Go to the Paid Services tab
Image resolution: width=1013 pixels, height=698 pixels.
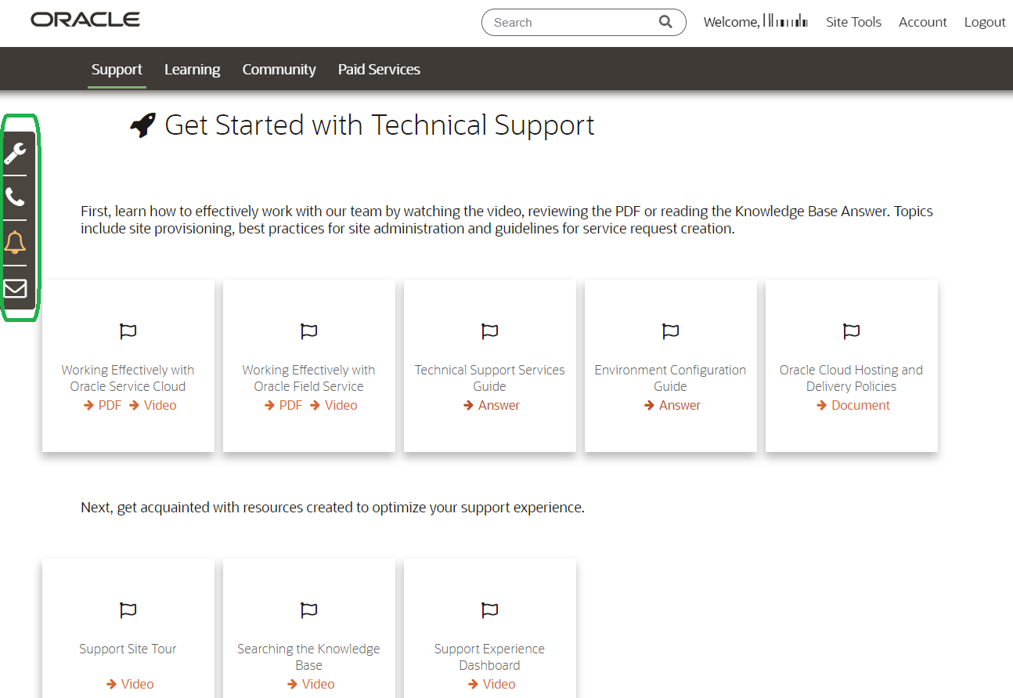click(379, 69)
